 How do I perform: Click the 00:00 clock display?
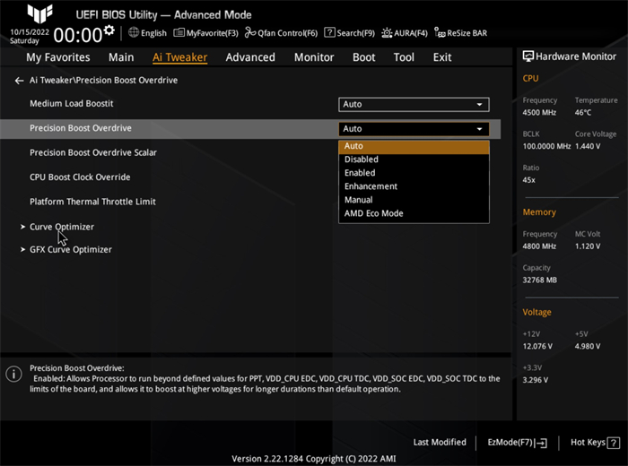78,35
